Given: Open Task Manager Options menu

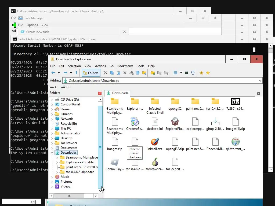Looking at the screenshot, I should pyautogui.click(x=32, y=25).
